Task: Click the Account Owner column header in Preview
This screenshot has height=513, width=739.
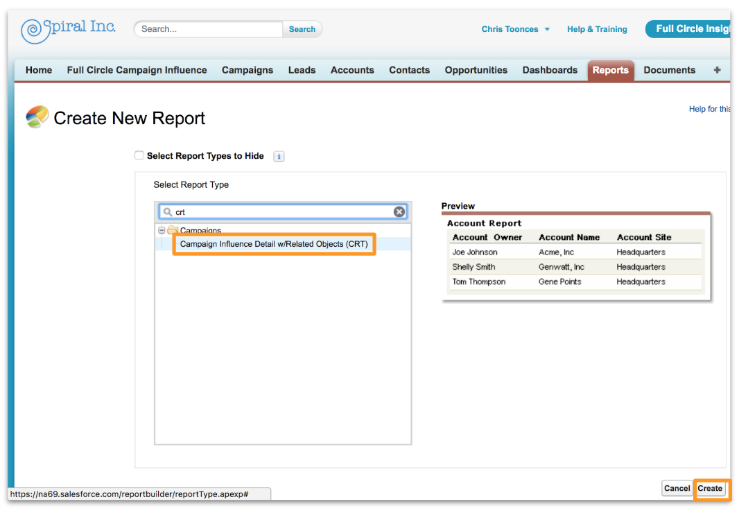Action: click(x=487, y=237)
